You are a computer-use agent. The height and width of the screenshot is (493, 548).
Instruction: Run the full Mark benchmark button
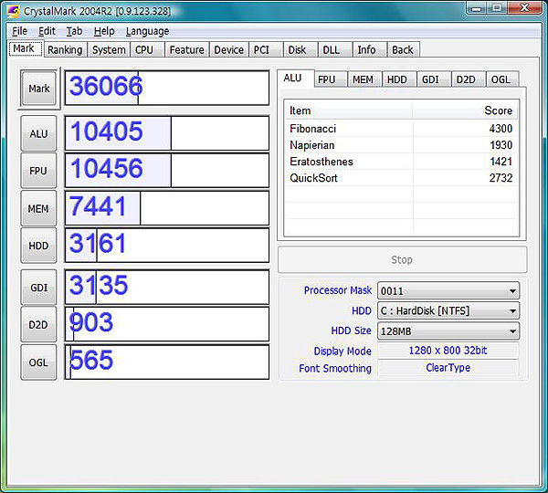38,89
